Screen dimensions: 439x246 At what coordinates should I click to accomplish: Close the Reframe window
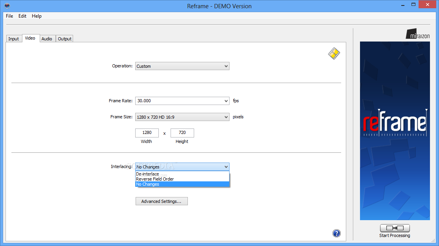[x=428, y=4]
